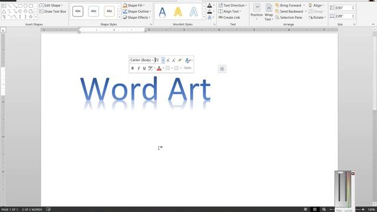Toggle Underline in the mini toolbar
This screenshot has height=212, width=377.
point(144,68)
